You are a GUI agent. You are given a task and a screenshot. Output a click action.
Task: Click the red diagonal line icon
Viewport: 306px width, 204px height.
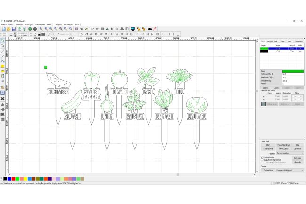coord(155,29)
